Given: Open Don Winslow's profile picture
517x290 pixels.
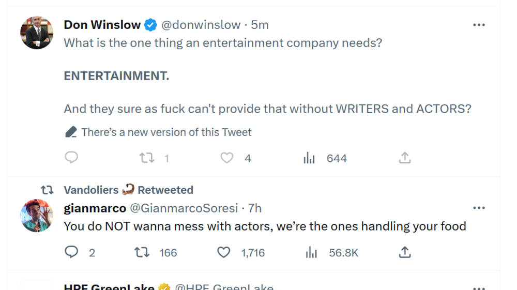Looking at the screenshot, I should (37, 33).
